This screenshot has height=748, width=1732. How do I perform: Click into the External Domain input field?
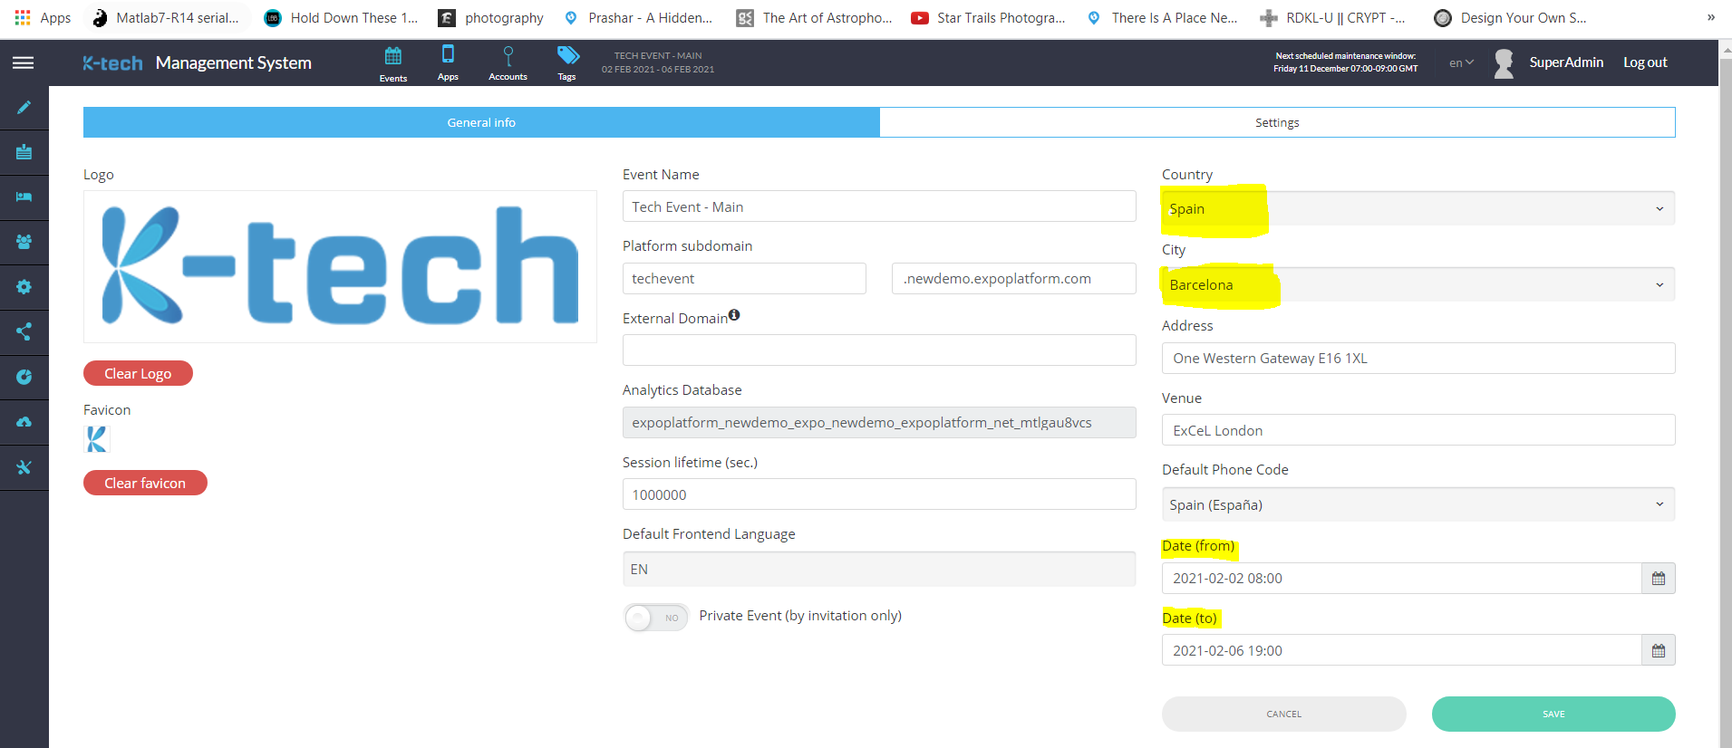tap(878, 350)
